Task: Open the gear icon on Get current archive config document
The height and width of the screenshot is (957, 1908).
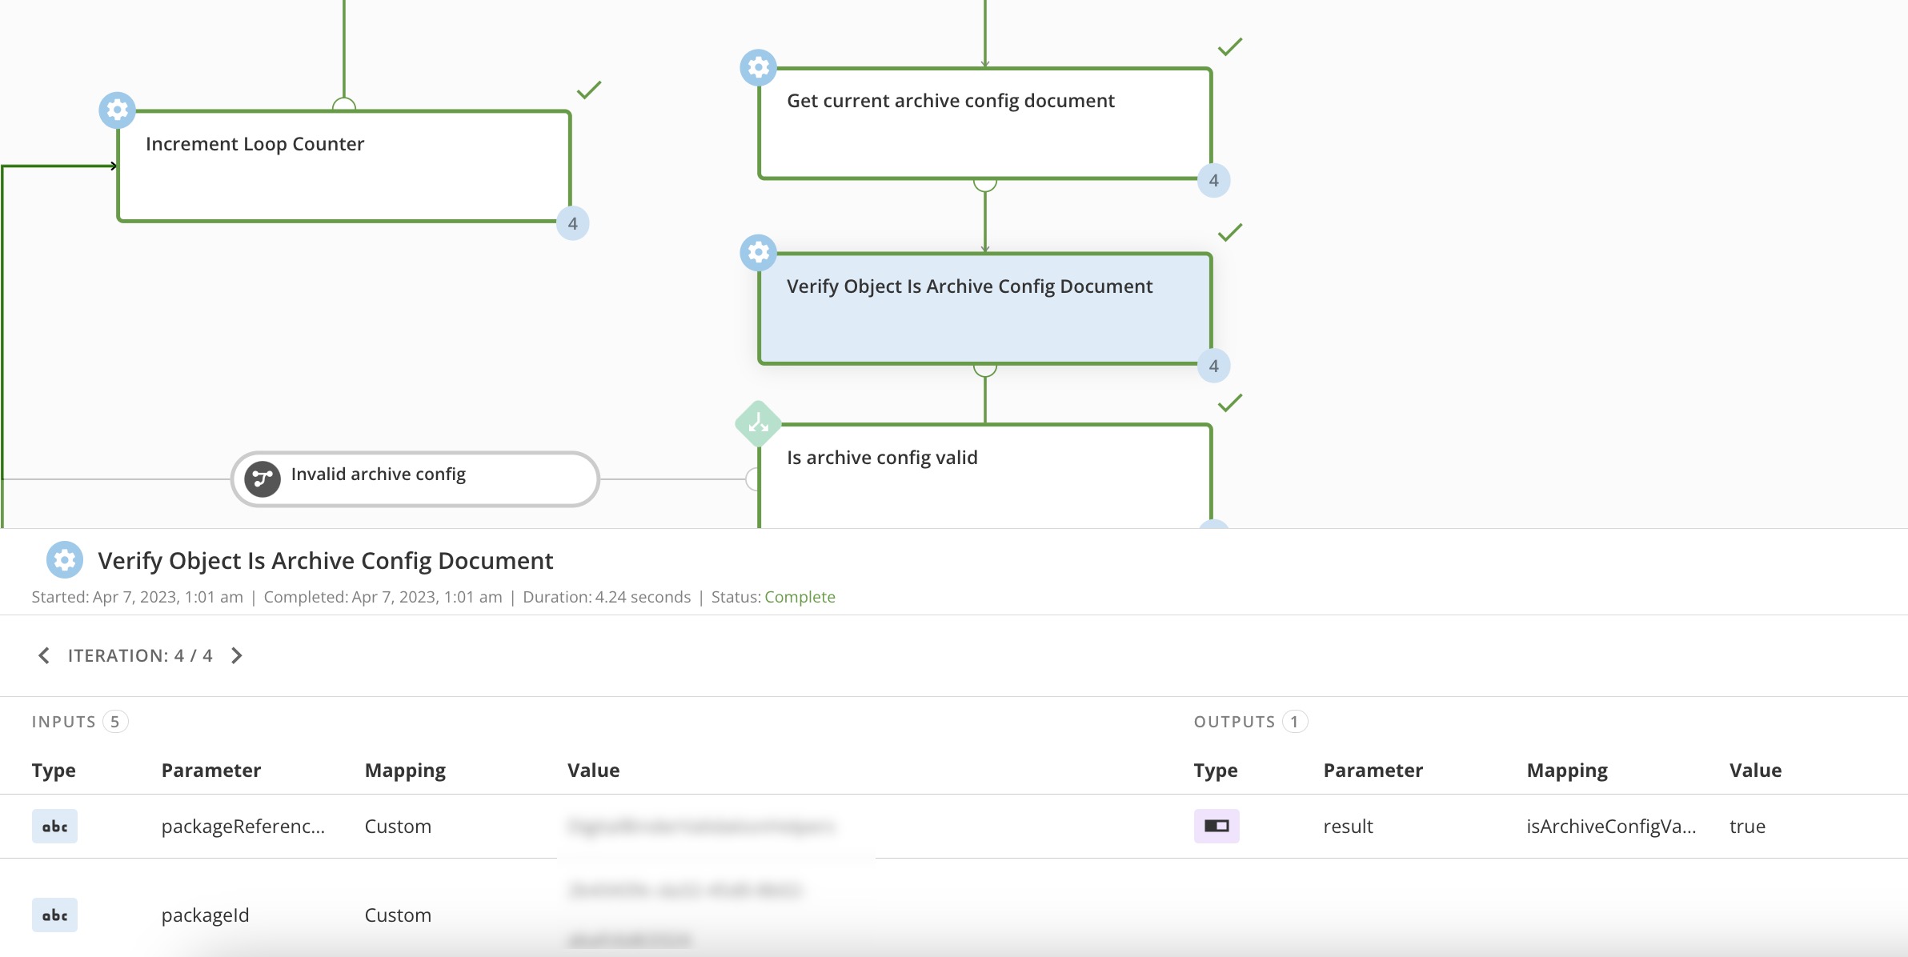Action: coord(758,68)
